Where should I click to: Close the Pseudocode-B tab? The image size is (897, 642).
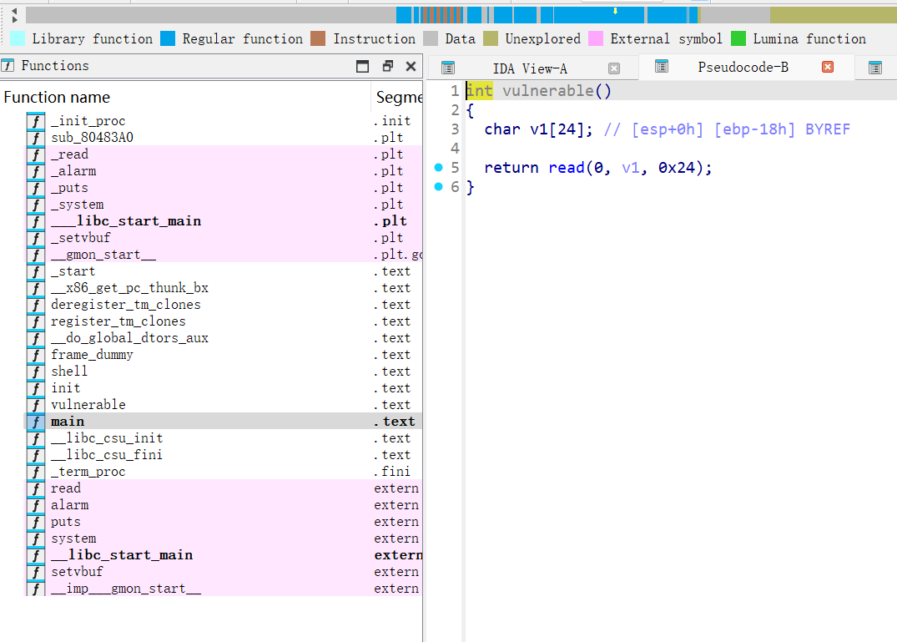(x=828, y=67)
